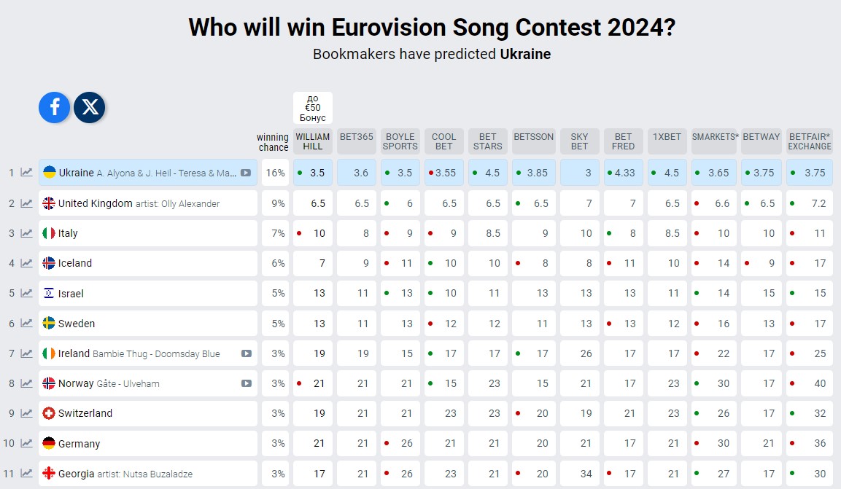The width and height of the screenshot is (841, 489).
Task: Click Georgia's odds trend chart icon
Action: tap(26, 474)
